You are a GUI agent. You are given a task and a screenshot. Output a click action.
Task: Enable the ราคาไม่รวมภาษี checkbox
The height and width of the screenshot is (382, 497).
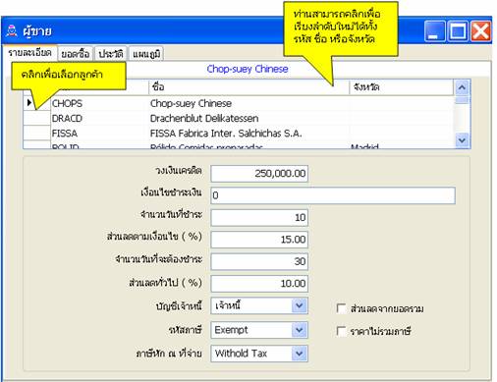(341, 331)
